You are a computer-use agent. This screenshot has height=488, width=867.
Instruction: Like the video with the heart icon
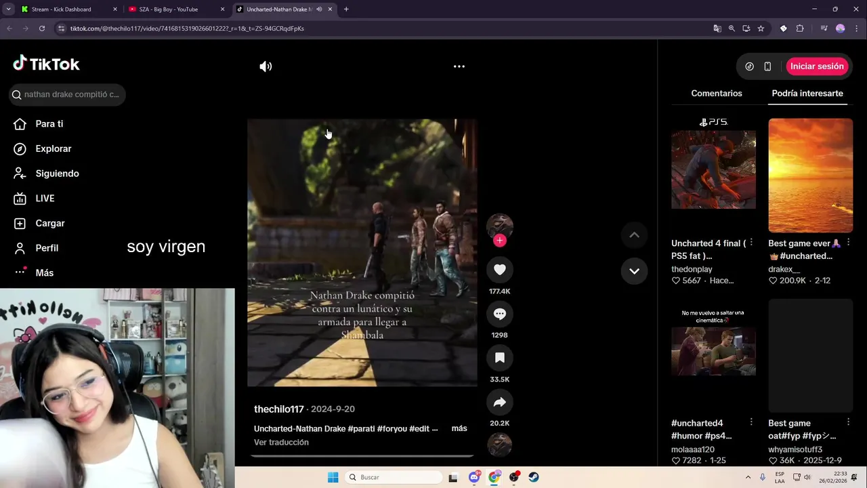pyautogui.click(x=500, y=270)
